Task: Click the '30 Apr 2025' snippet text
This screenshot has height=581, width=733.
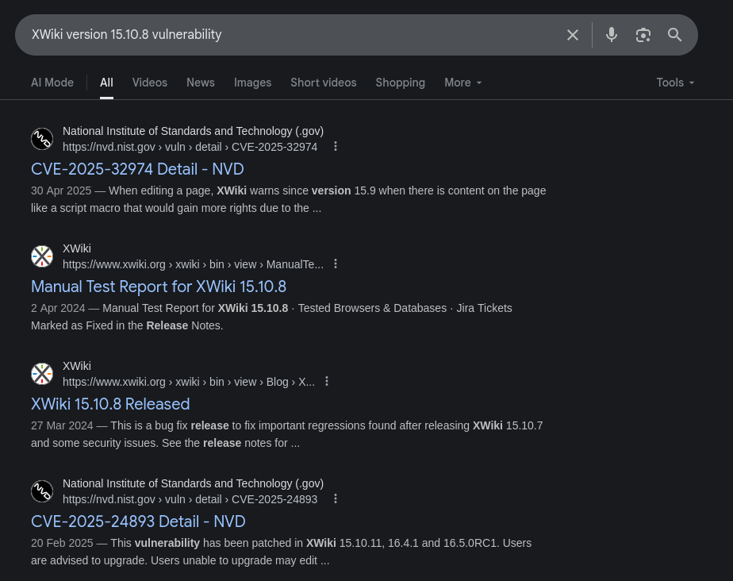Action: click(61, 190)
